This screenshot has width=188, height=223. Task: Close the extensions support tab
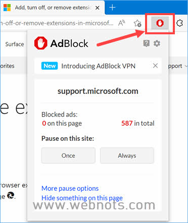(x=98, y=8)
